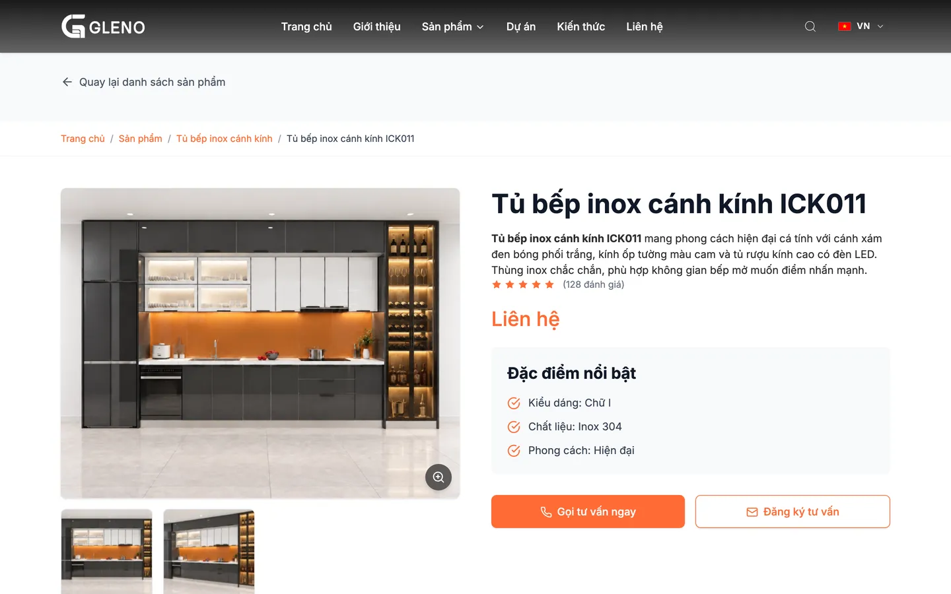Click the Đăng ký tư vấn button
Image resolution: width=951 pixels, height=594 pixels.
[792, 511]
